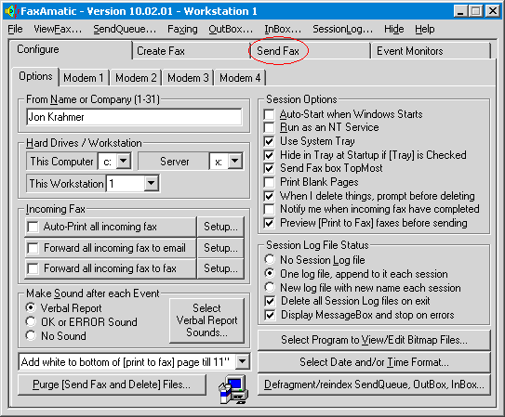
Task: Toggle prompt before deleting checkbox
Action: click(269, 196)
